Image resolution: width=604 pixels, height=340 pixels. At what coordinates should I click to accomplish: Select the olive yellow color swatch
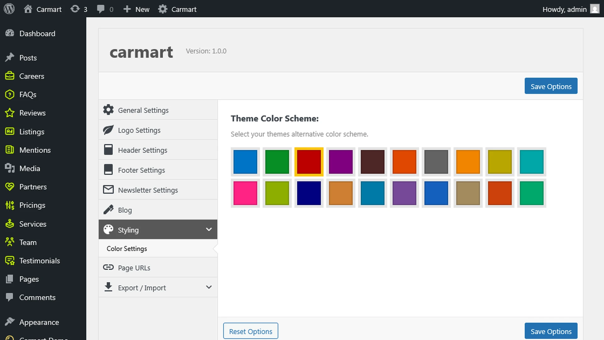(x=500, y=162)
